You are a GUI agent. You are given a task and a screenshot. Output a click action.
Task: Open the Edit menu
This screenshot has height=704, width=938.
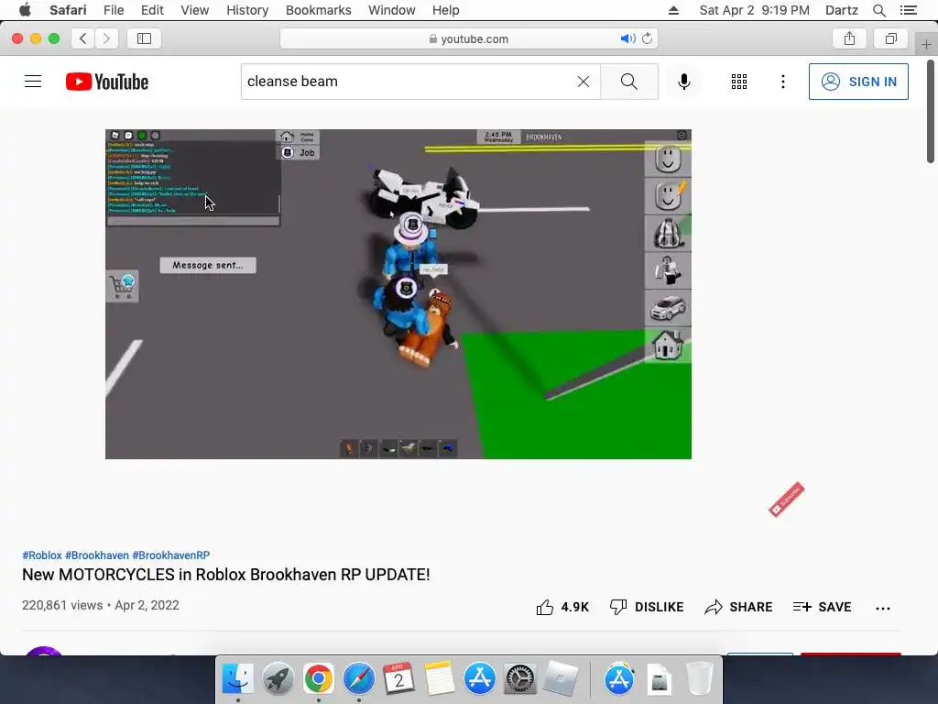[x=152, y=10]
